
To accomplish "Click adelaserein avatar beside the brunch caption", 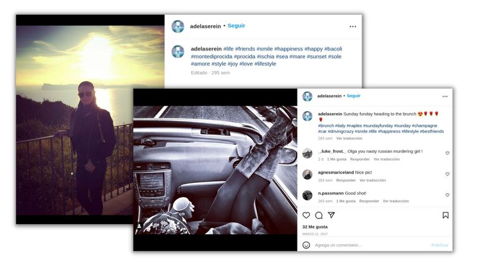I will click(307, 116).
